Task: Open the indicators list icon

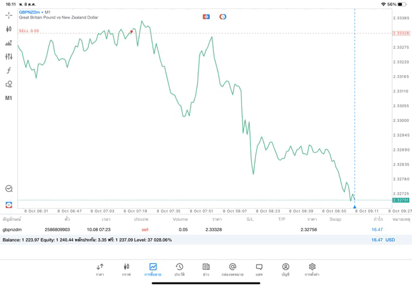Action: (x=9, y=43)
